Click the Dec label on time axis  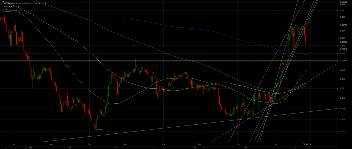coord(200,144)
